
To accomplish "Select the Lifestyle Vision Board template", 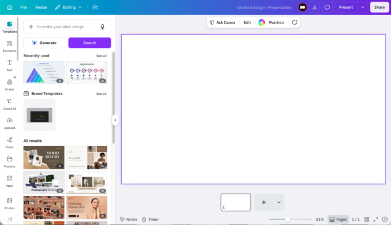I will coord(87,183).
